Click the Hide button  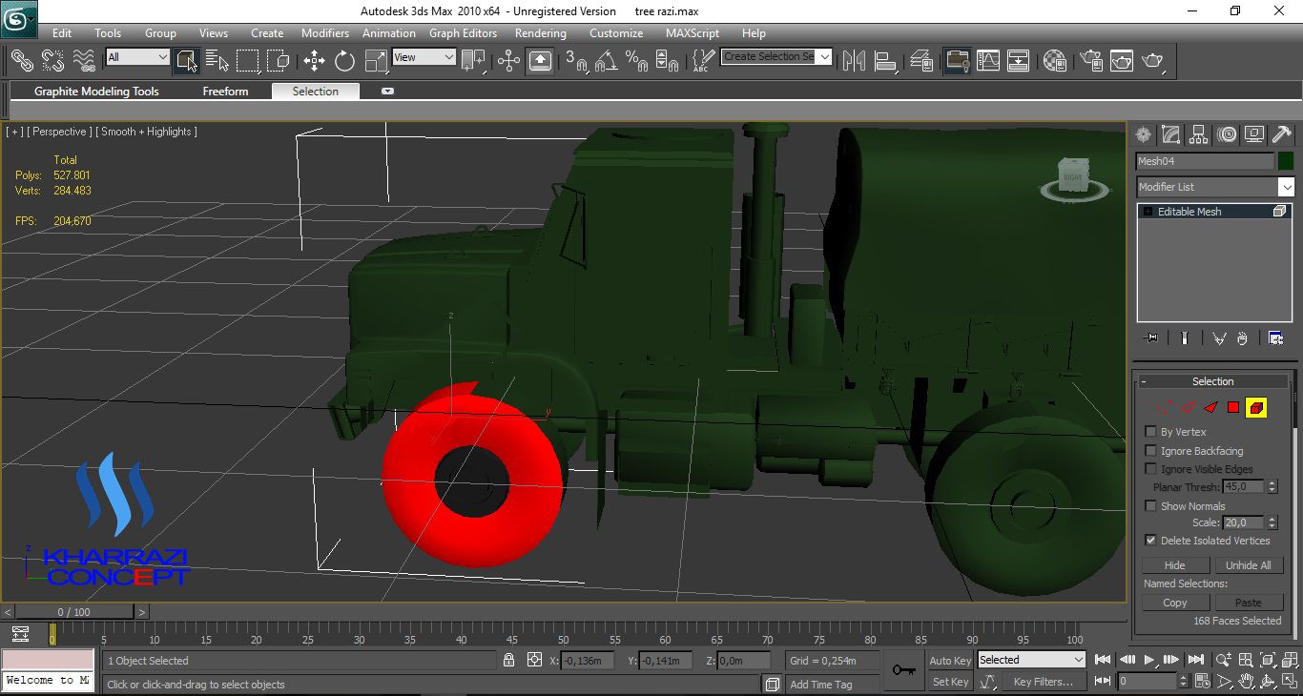(x=1175, y=565)
